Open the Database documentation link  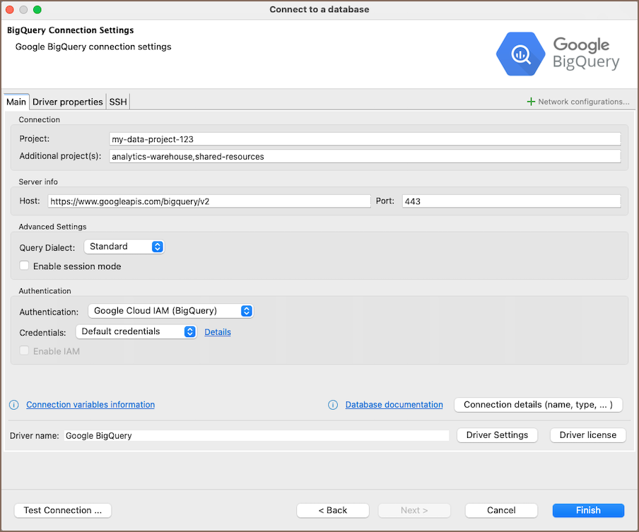[x=394, y=405]
